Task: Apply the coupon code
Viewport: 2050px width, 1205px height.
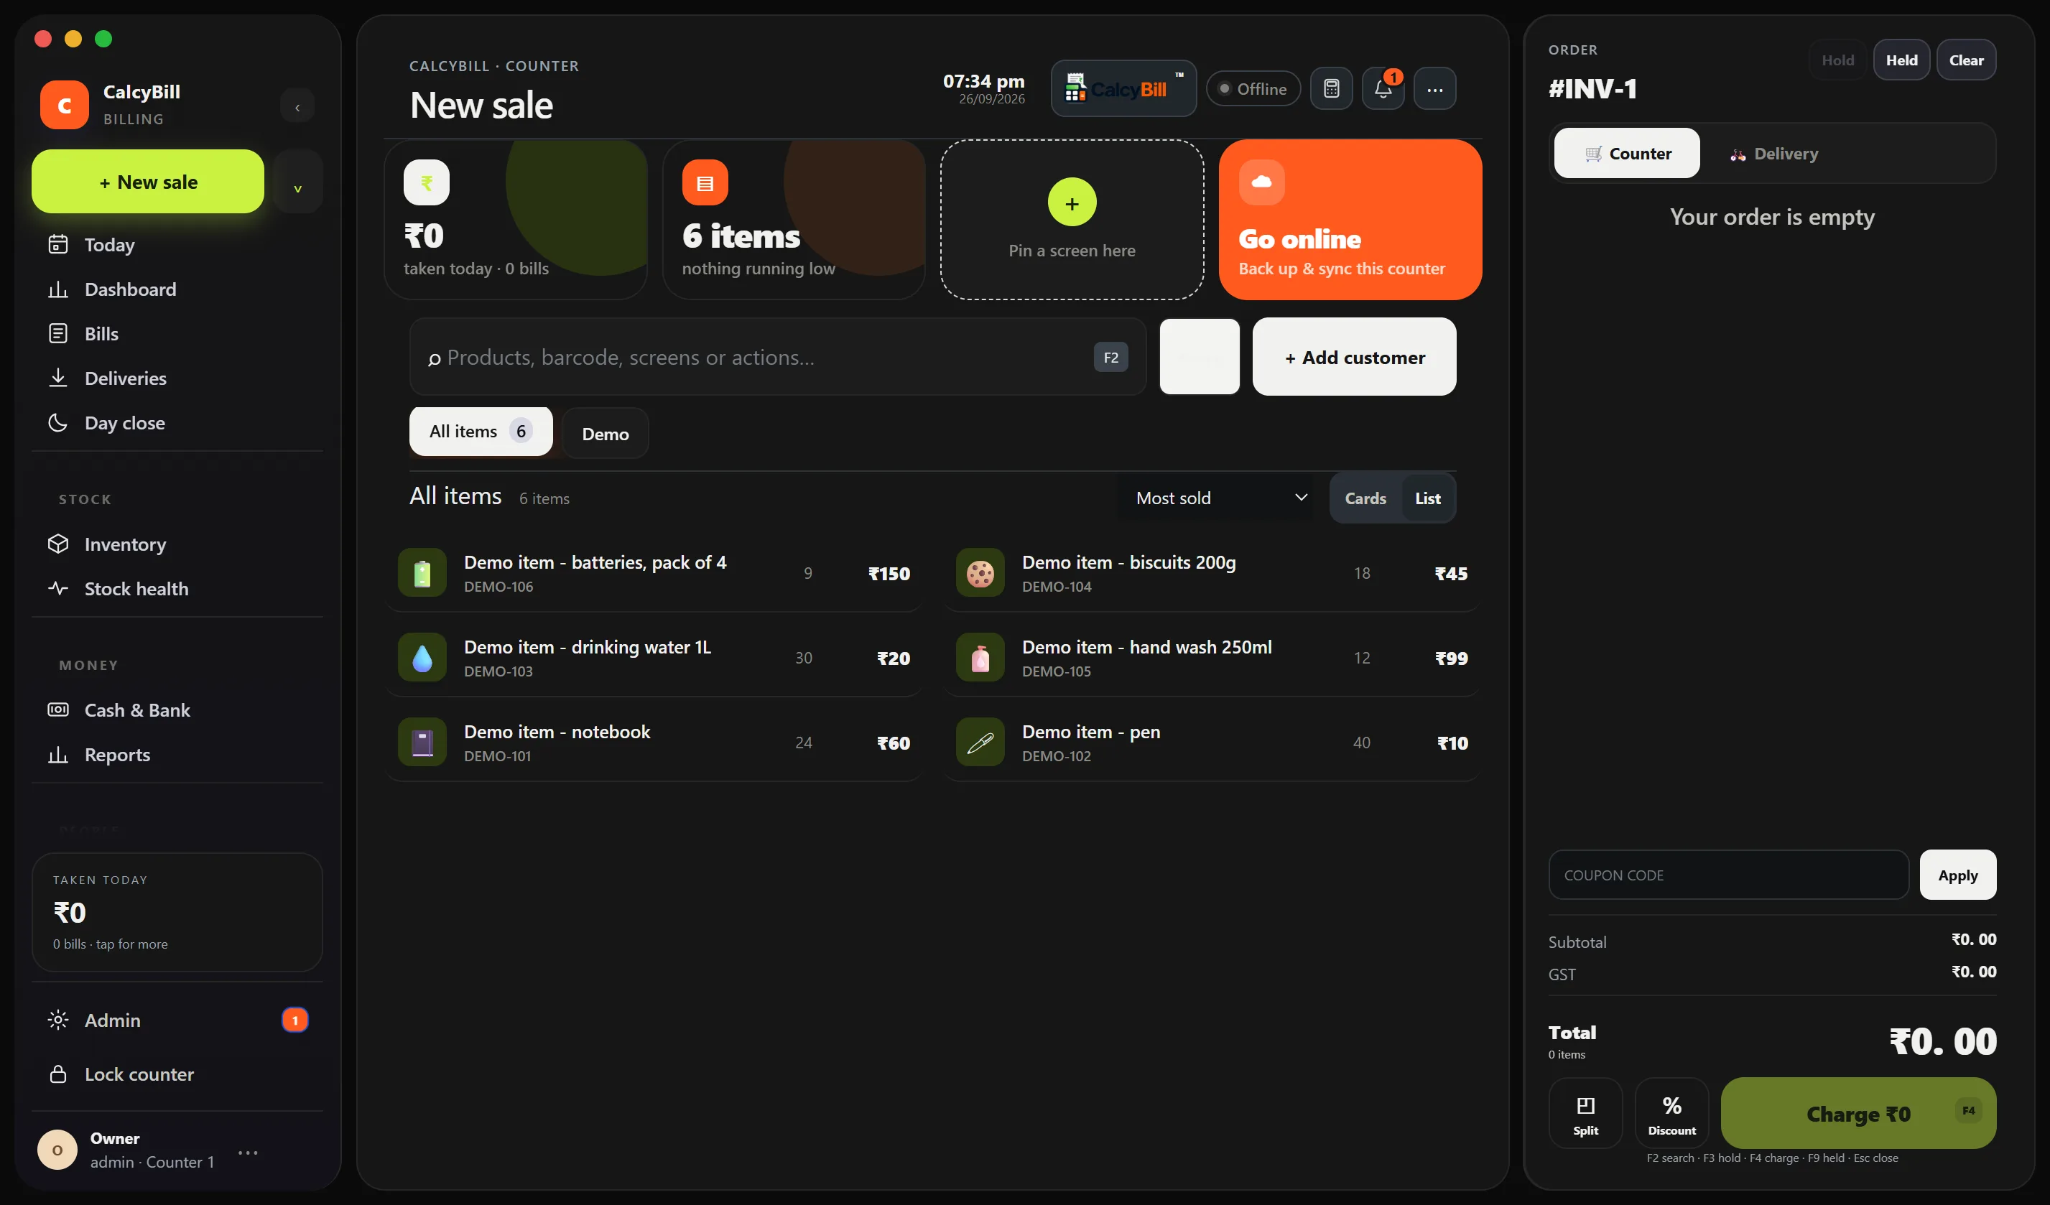Action: pos(1957,875)
